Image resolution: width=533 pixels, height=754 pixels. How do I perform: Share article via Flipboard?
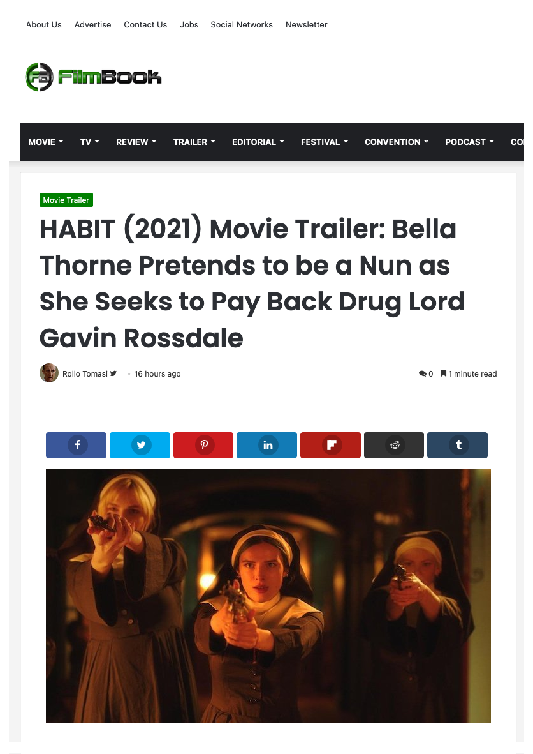click(x=330, y=445)
